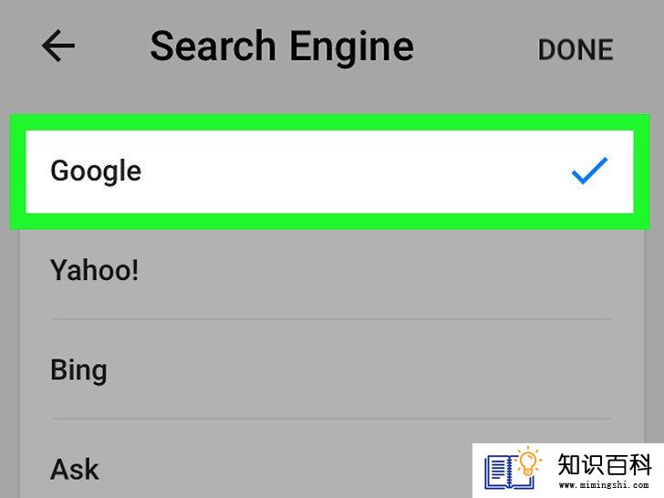The width and height of the screenshot is (664, 498).
Task: Click the green highlight border around Google
Action: [x=329, y=122]
